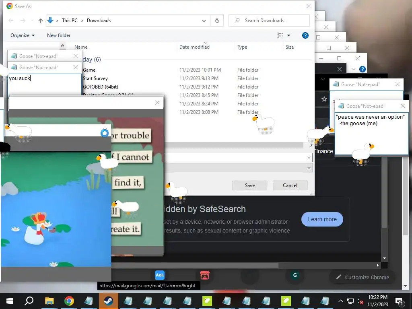Viewport: 412px width, 309px height.
Task: Click the muted volume tray icon
Action: 360,301
